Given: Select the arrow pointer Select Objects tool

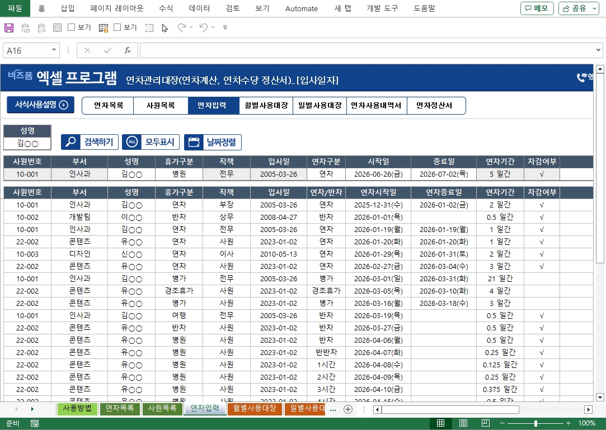Looking at the screenshot, I should pos(165,27).
